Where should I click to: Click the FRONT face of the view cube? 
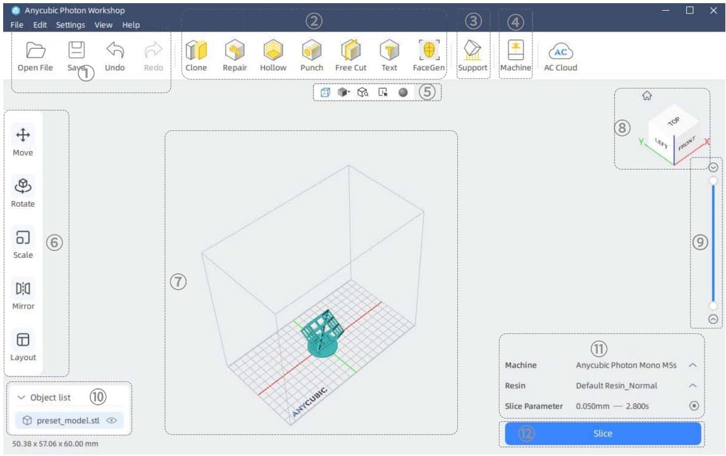687,144
